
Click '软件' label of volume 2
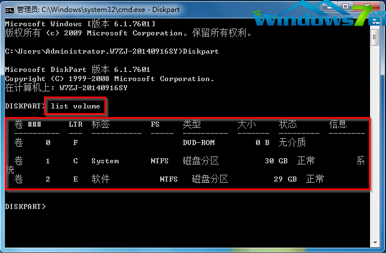coord(100,179)
